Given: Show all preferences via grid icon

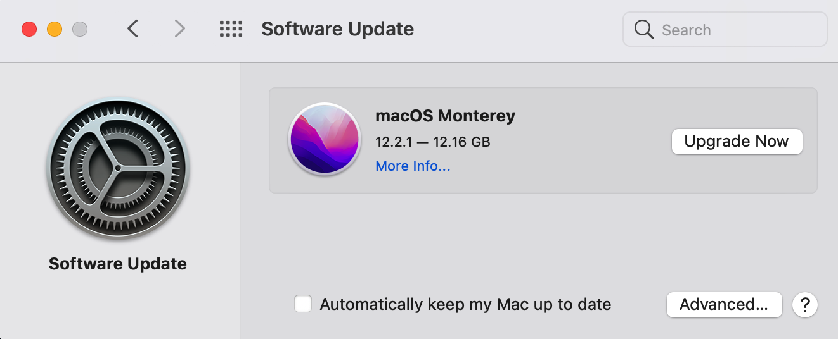Looking at the screenshot, I should [x=231, y=29].
